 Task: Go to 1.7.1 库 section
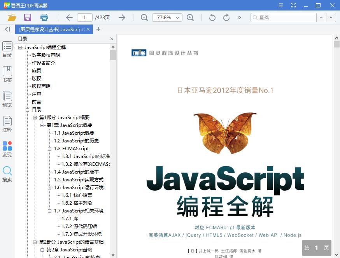[70, 219]
